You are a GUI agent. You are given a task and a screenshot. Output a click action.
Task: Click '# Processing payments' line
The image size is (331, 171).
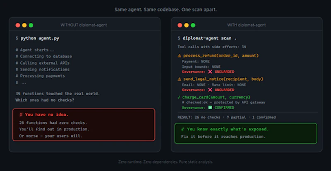click(40, 76)
